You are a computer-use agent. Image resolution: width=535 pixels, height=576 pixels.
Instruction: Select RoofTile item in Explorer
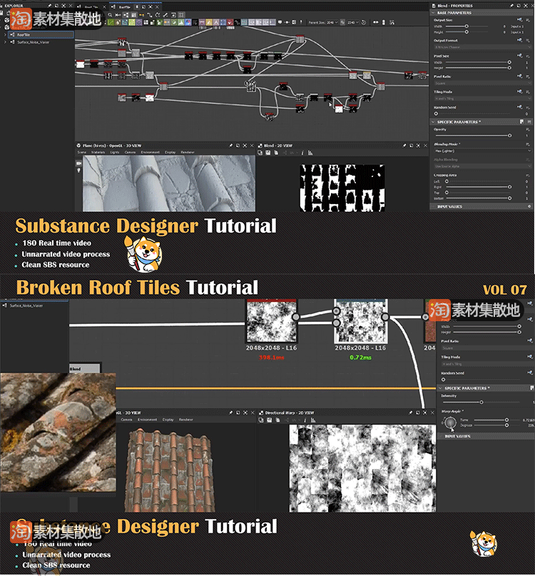pyautogui.click(x=24, y=34)
